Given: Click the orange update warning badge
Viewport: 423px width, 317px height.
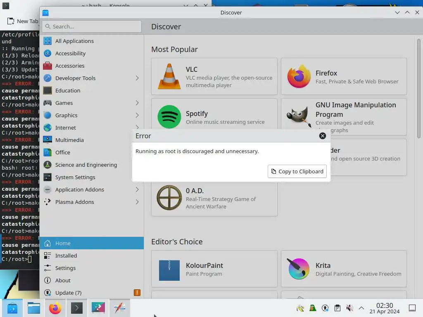Looking at the screenshot, I should pos(137,293).
